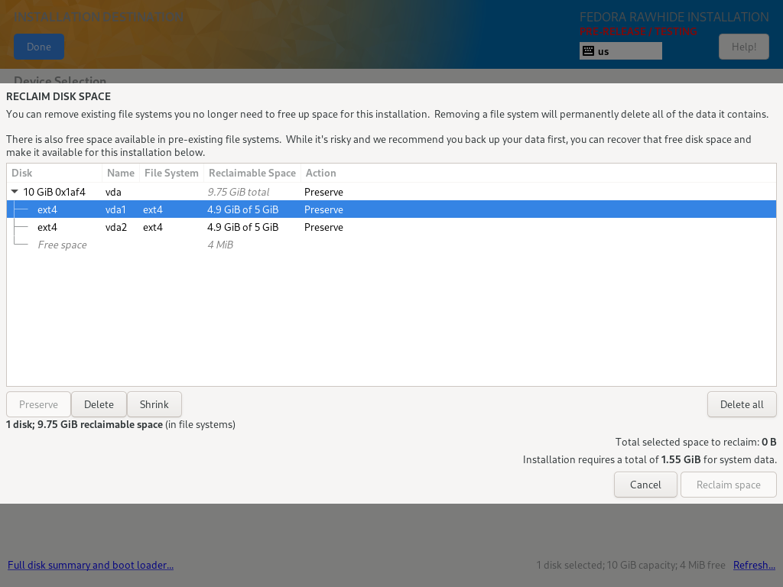Click the 4 MiB free space value
Screen dimensions: 783x587
tap(220, 245)
